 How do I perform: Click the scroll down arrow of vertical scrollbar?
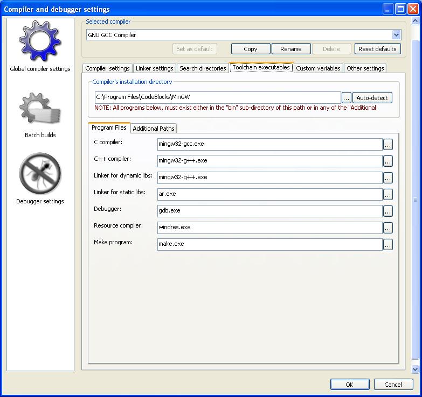click(415, 370)
